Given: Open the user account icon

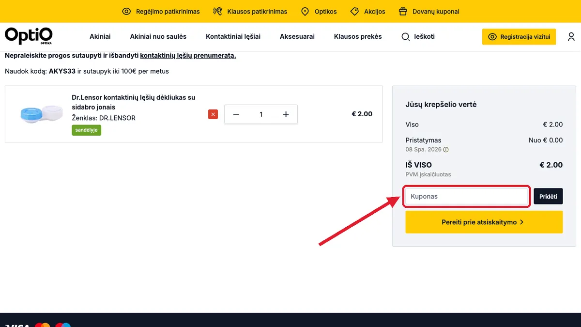Looking at the screenshot, I should coord(571,37).
